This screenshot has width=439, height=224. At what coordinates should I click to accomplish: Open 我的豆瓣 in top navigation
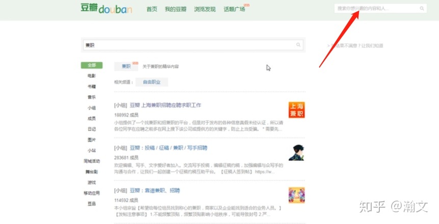click(x=175, y=9)
